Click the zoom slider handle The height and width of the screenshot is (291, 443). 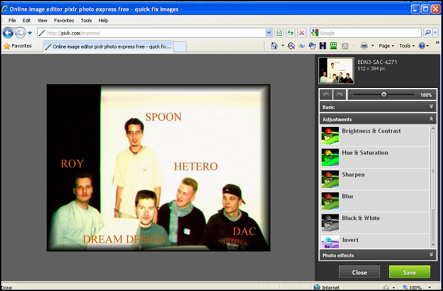tap(384, 94)
